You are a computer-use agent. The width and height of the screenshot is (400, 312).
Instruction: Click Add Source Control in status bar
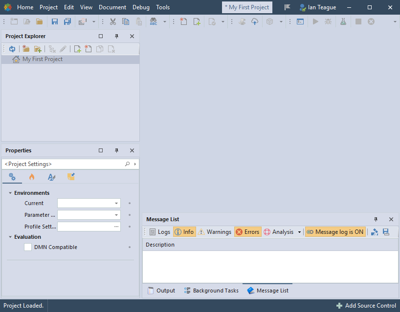[366, 306]
